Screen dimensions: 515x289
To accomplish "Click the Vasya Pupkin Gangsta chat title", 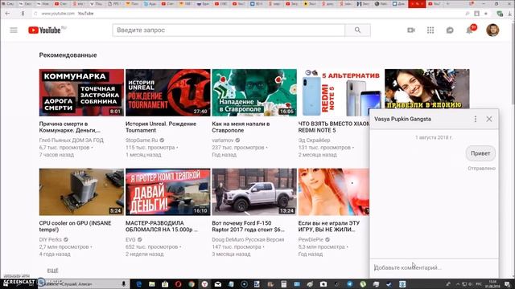I will tap(402, 119).
